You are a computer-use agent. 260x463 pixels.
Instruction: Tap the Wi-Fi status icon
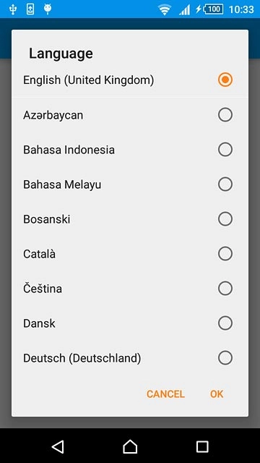coord(165,9)
